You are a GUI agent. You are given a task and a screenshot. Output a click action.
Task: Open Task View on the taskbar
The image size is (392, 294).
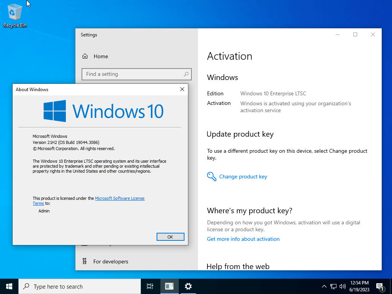coord(150,286)
